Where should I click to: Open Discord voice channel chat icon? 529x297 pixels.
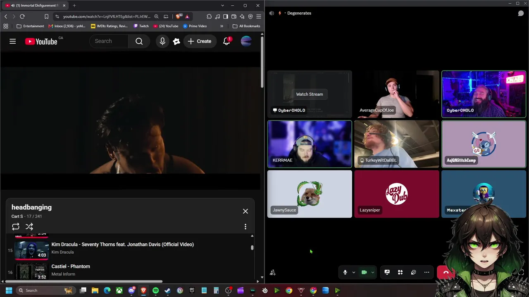pos(521,13)
